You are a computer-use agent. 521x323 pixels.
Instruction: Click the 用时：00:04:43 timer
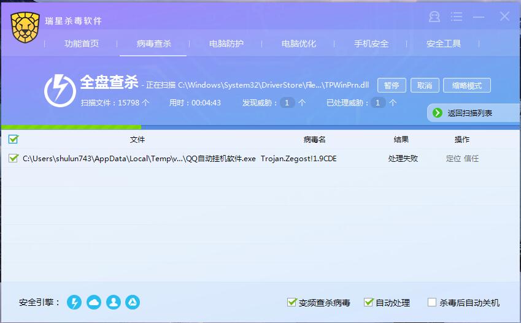(x=195, y=103)
